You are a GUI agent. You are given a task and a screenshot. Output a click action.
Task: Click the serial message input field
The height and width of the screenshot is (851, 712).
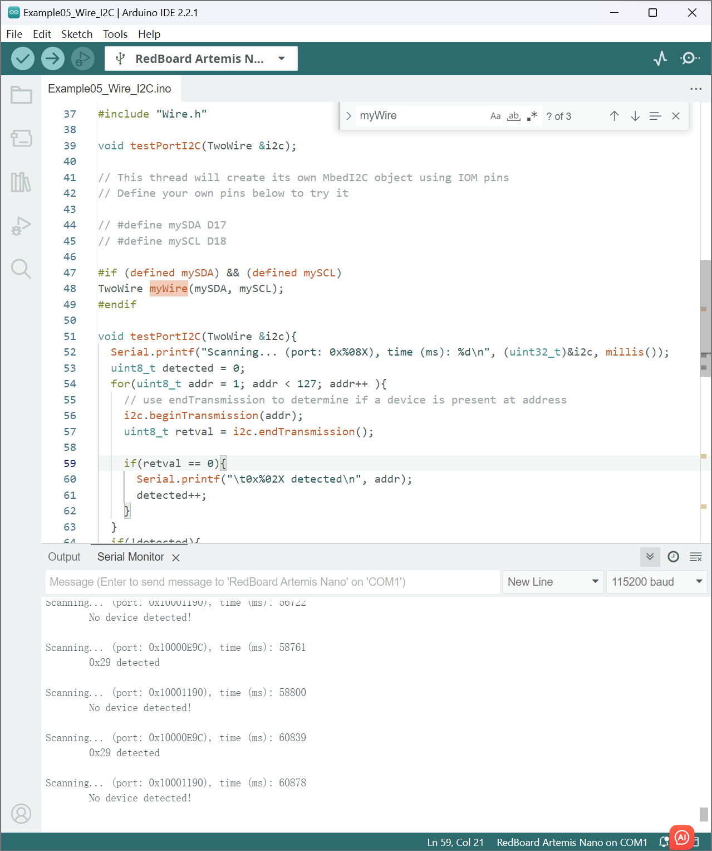click(272, 582)
